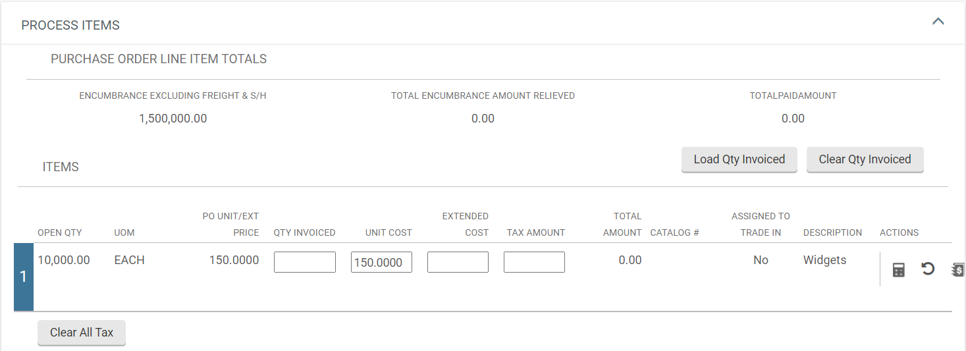Select line item row number 1
This screenshot has height=351, width=966.
[x=24, y=277]
